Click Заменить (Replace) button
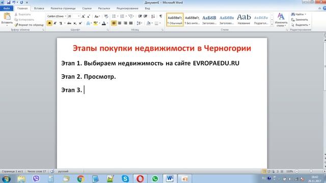The width and height of the screenshot is (326, 183). (x=300, y=19)
